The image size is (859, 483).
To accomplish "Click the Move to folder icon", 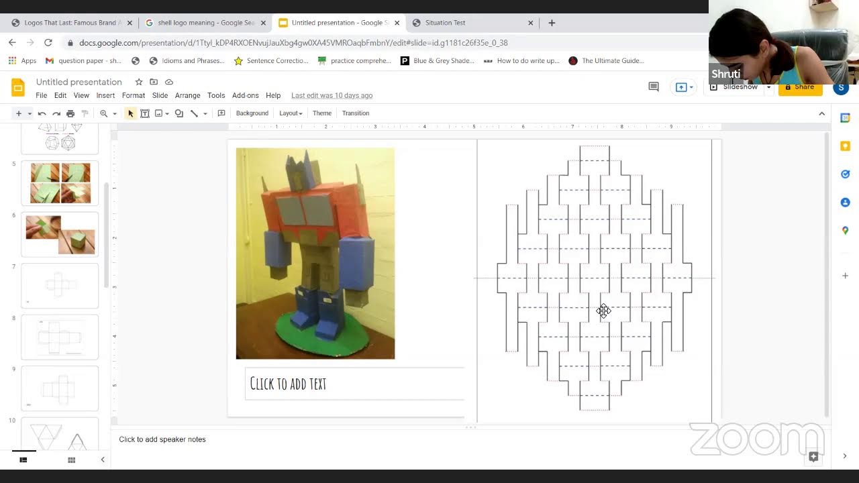I will 154,82.
